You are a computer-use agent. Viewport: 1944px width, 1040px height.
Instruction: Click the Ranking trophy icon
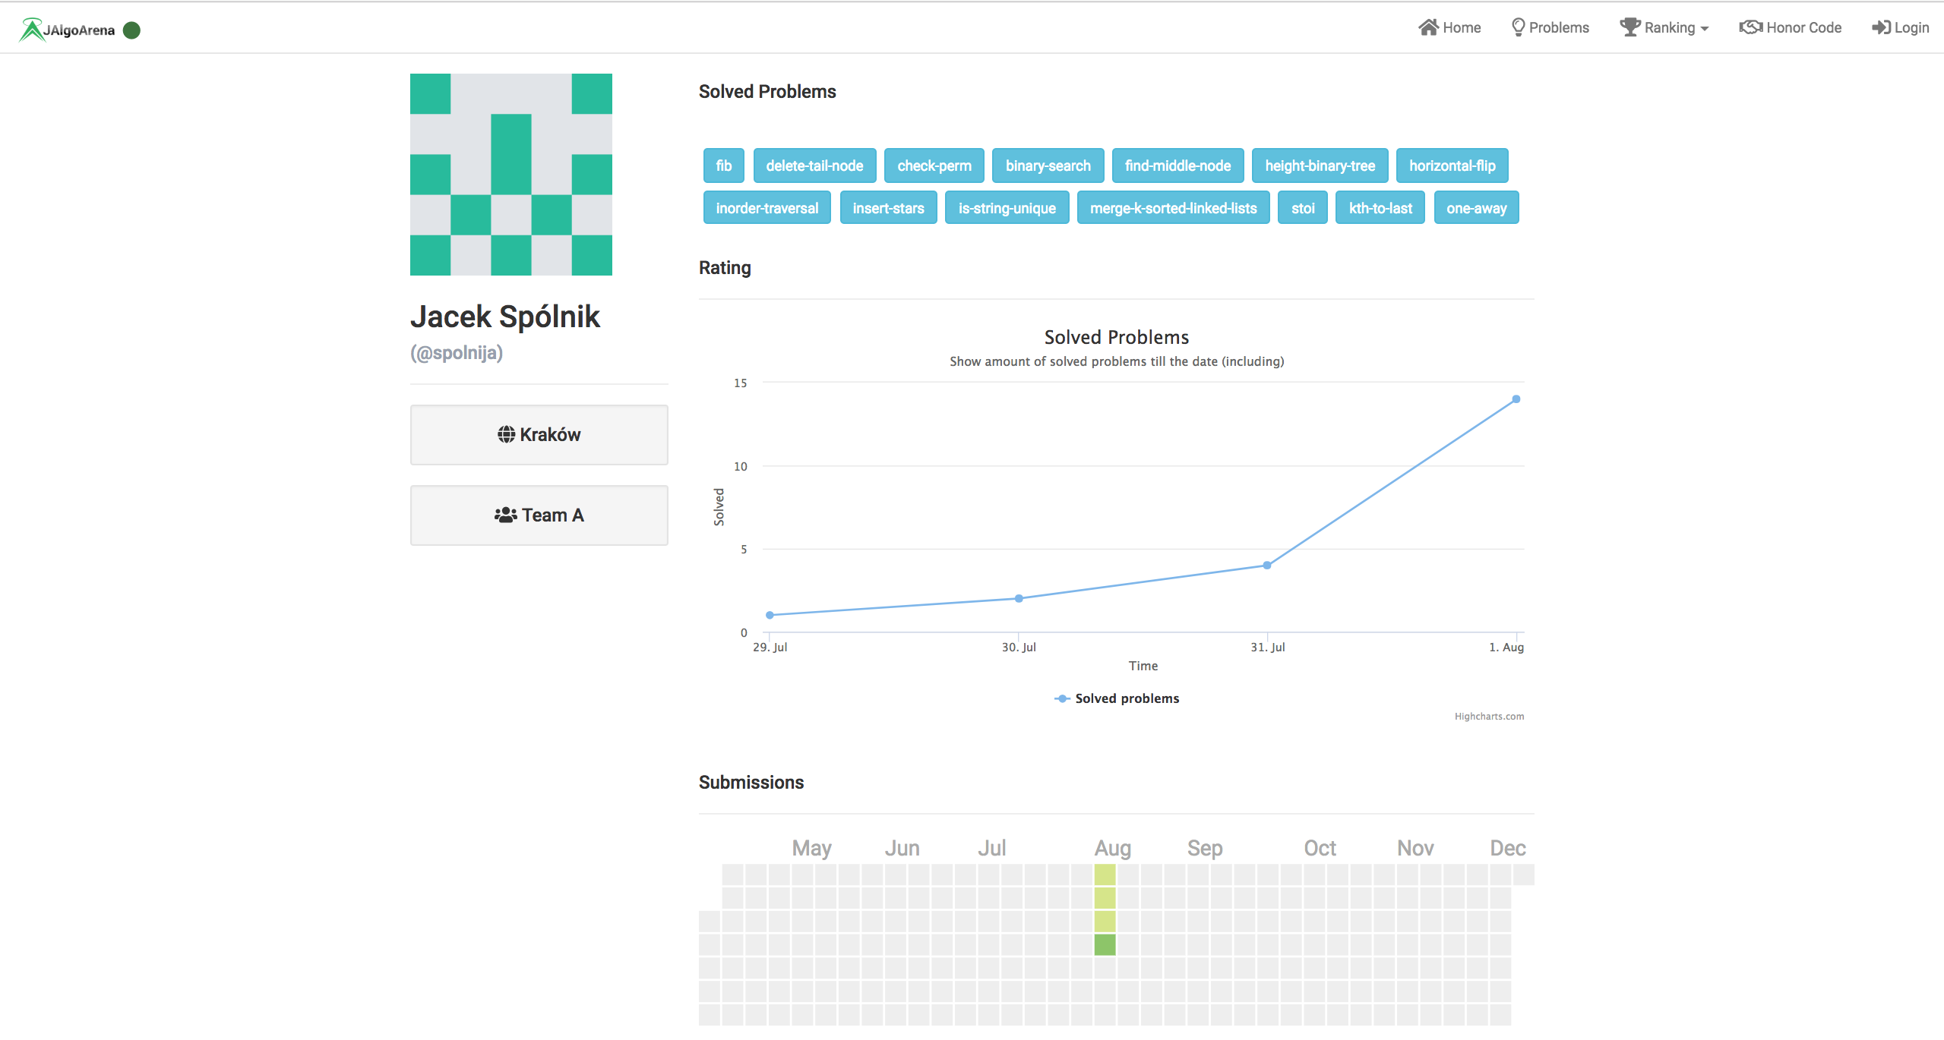coord(1629,27)
